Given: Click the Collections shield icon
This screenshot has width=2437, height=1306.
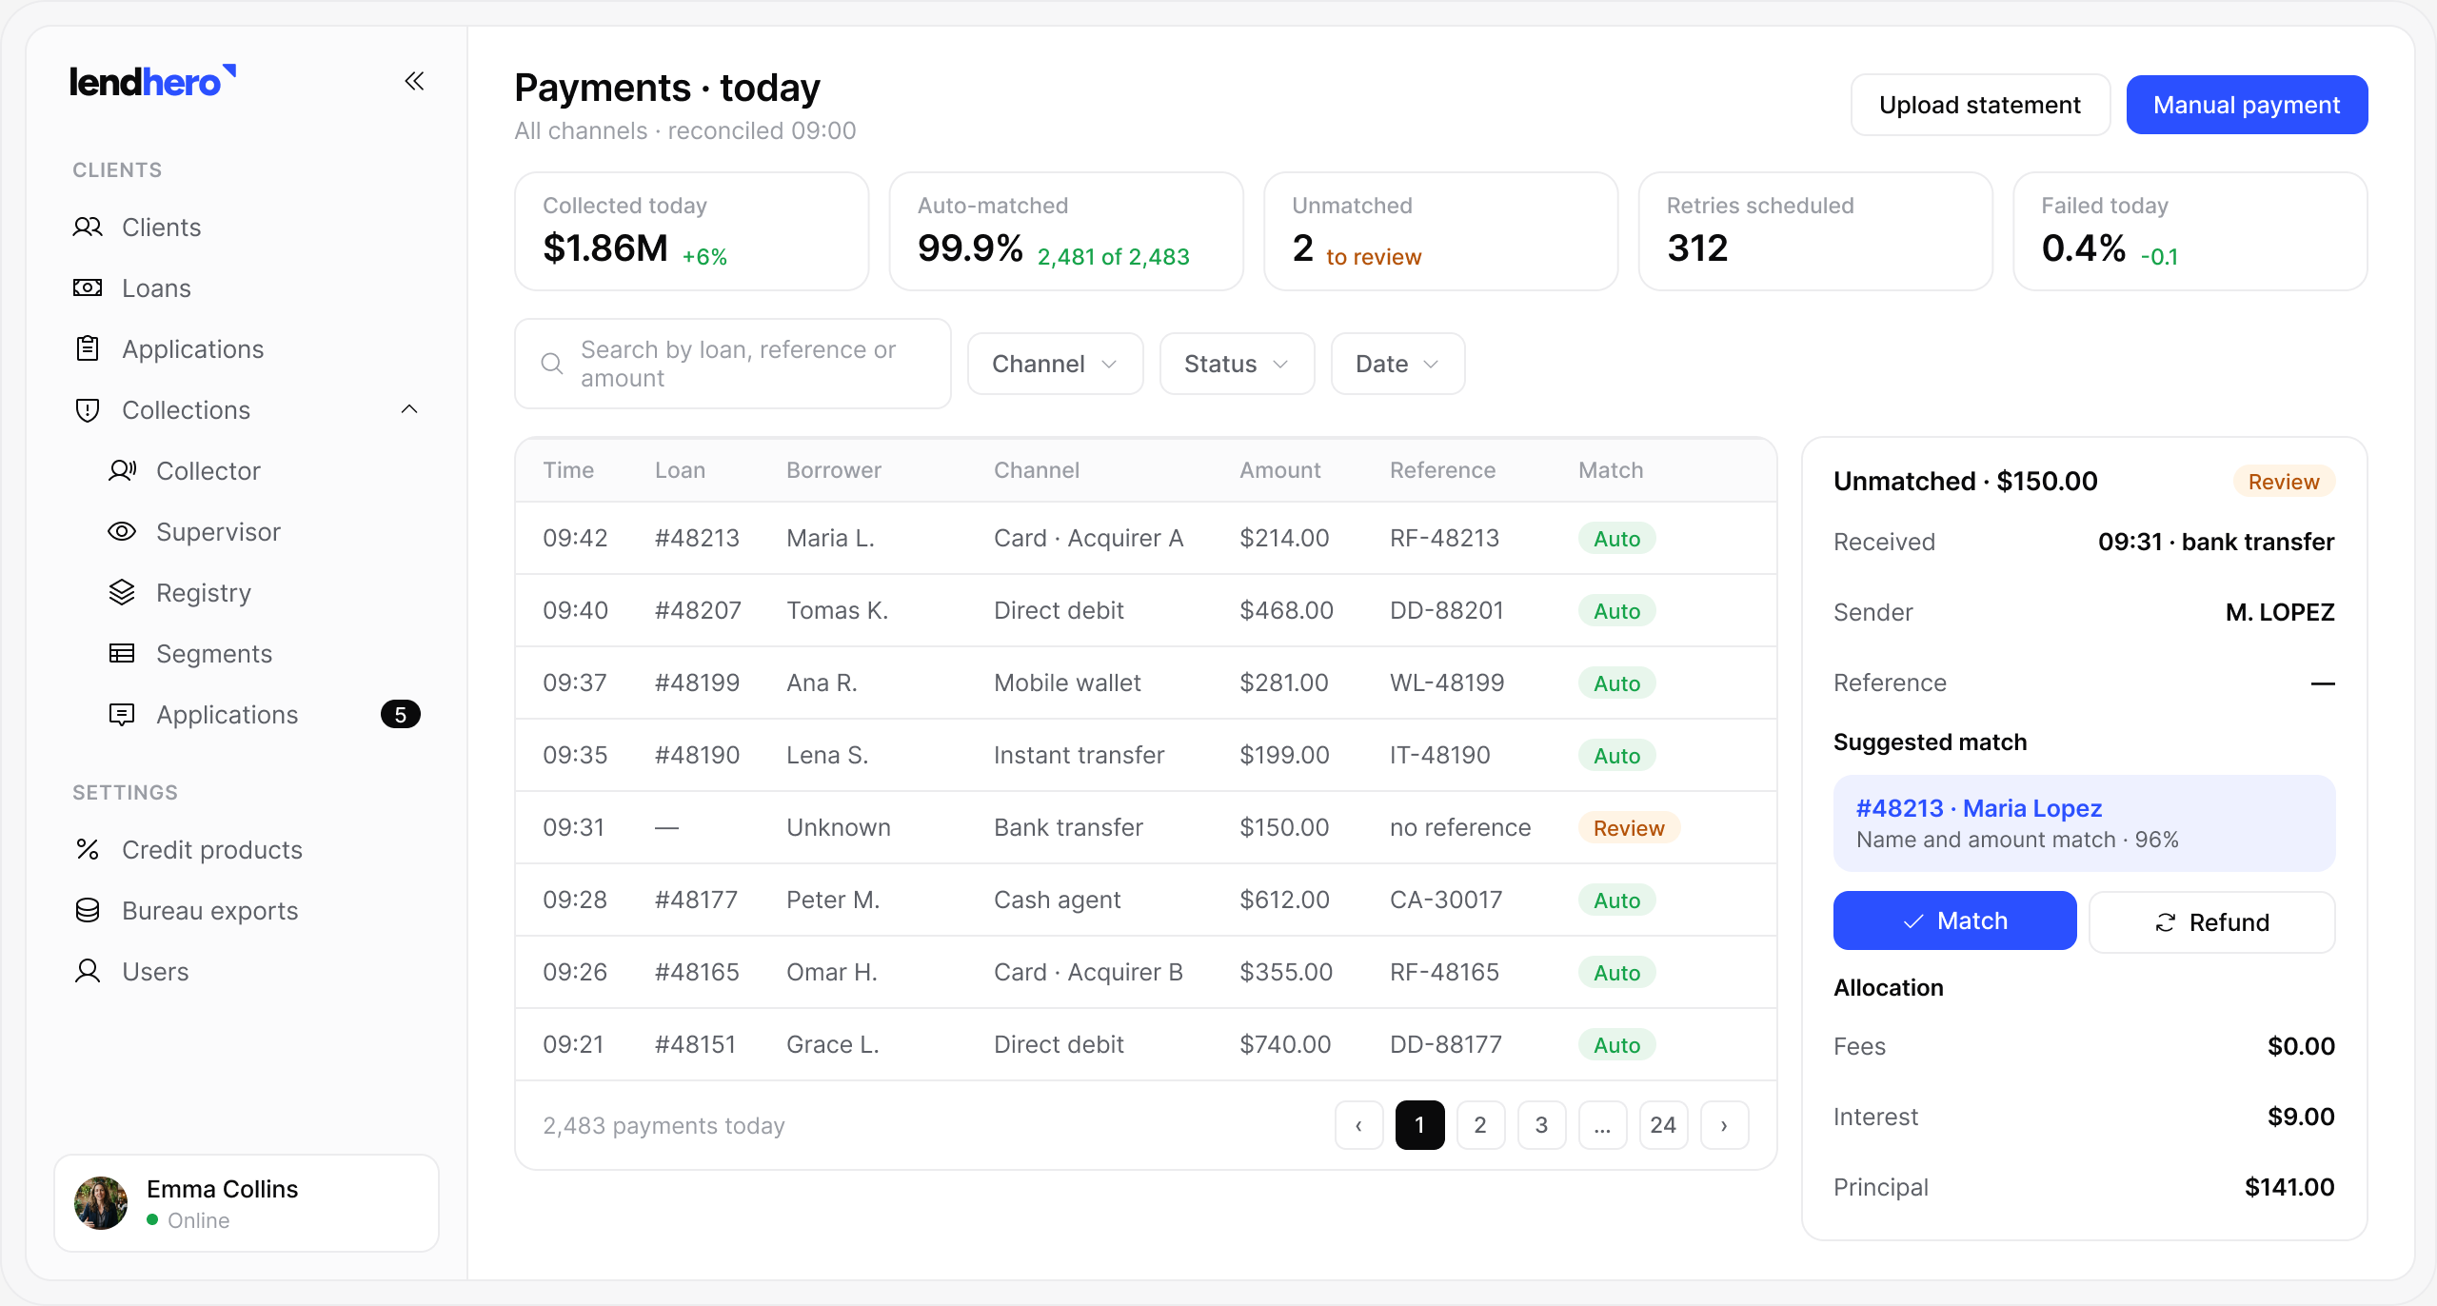Looking at the screenshot, I should tap(88, 409).
